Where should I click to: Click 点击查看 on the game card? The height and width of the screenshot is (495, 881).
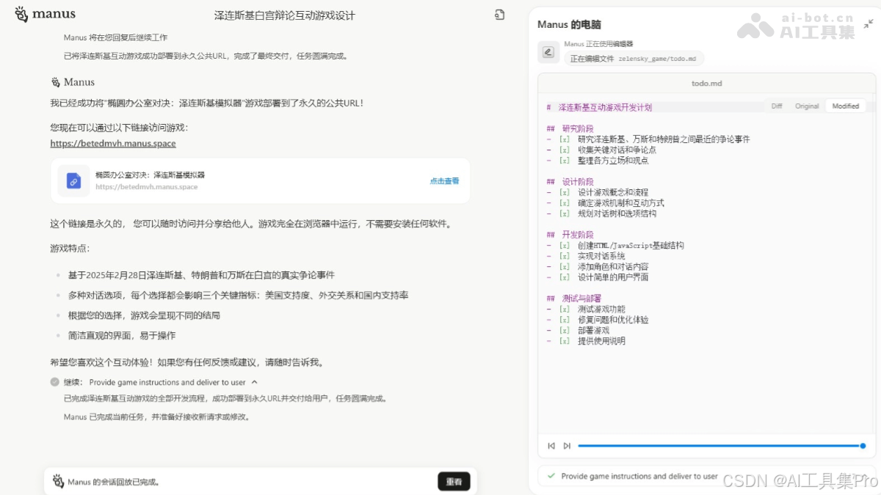coord(444,180)
